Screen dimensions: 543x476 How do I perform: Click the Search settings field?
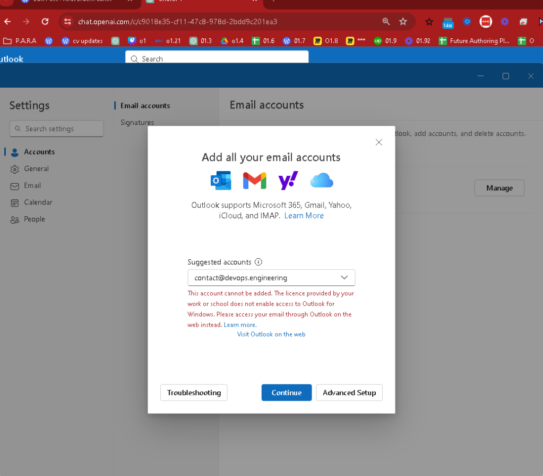56,129
